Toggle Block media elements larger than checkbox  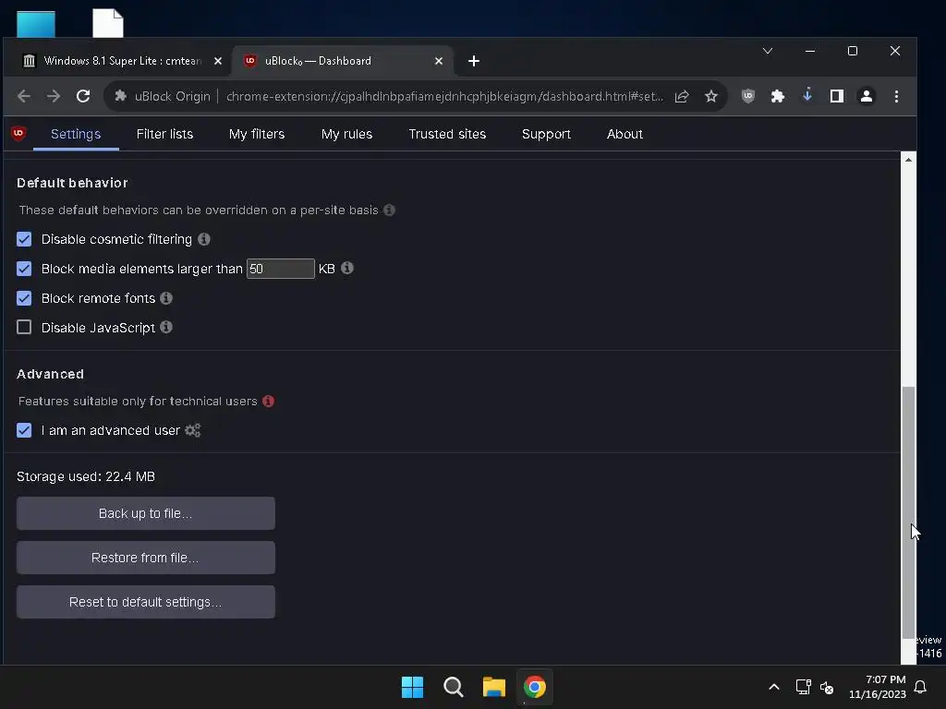pyautogui.click(x=24, y=269)
